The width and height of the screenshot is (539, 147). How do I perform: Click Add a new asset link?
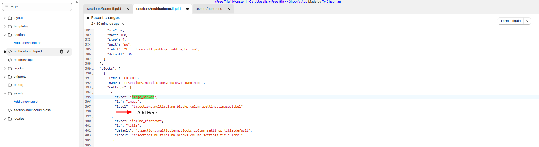coord(26,102)
